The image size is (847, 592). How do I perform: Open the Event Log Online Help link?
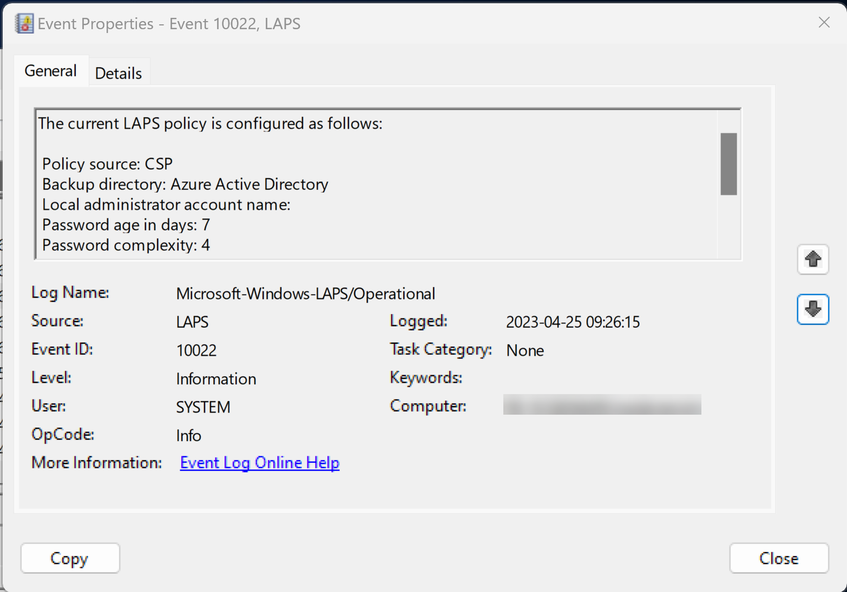260,463
